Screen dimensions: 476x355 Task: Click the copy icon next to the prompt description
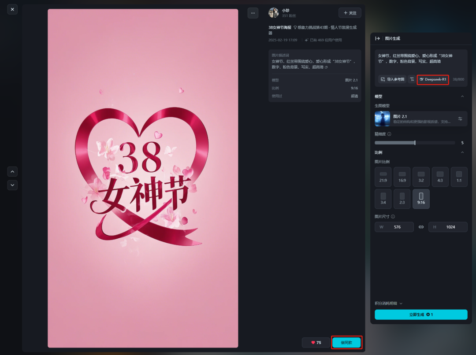coord(326,67)
